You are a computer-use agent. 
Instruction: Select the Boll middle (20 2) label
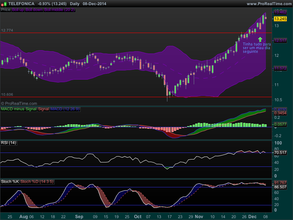pyautogui.click(x=59, y=10)
